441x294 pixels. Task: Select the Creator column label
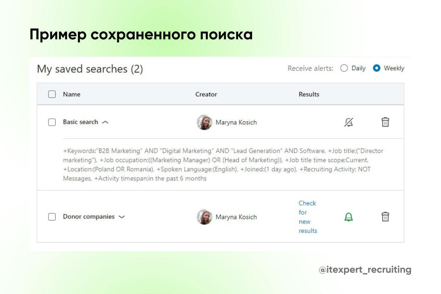coord(206,94)
